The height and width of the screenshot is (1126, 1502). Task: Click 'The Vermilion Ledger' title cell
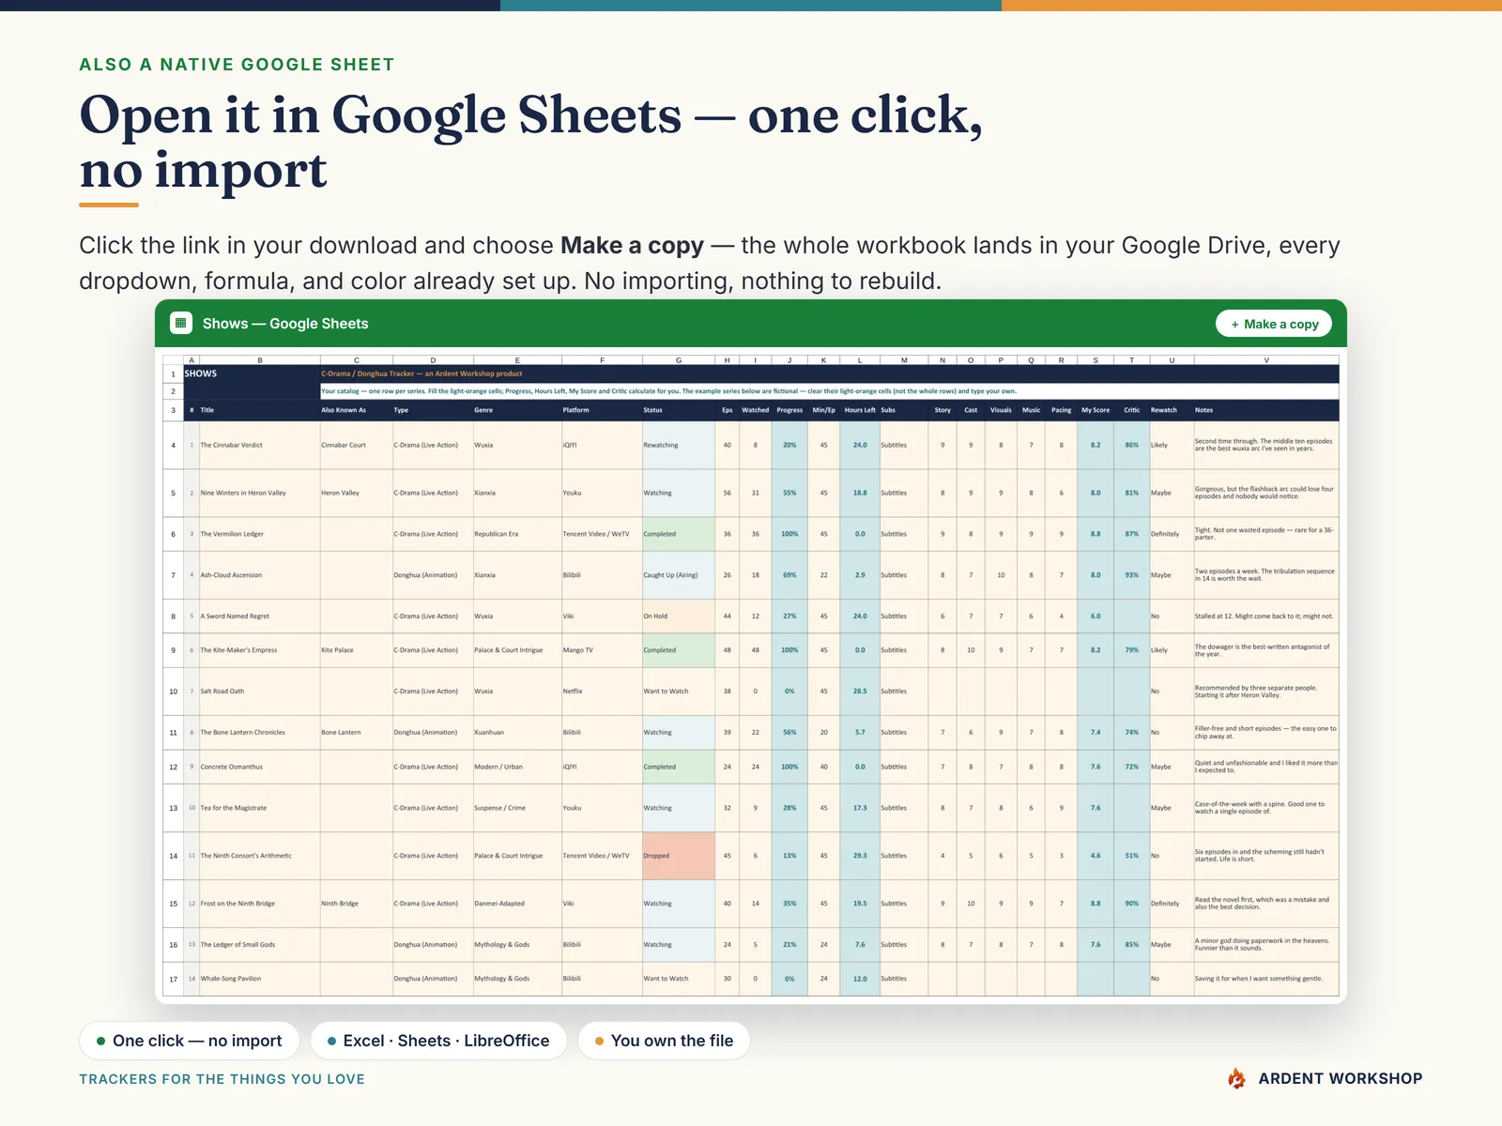[260, 534]
